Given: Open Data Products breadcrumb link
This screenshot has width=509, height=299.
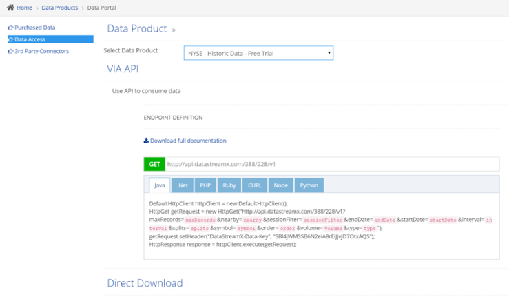Looking at the screenshot, I should 60,8.
